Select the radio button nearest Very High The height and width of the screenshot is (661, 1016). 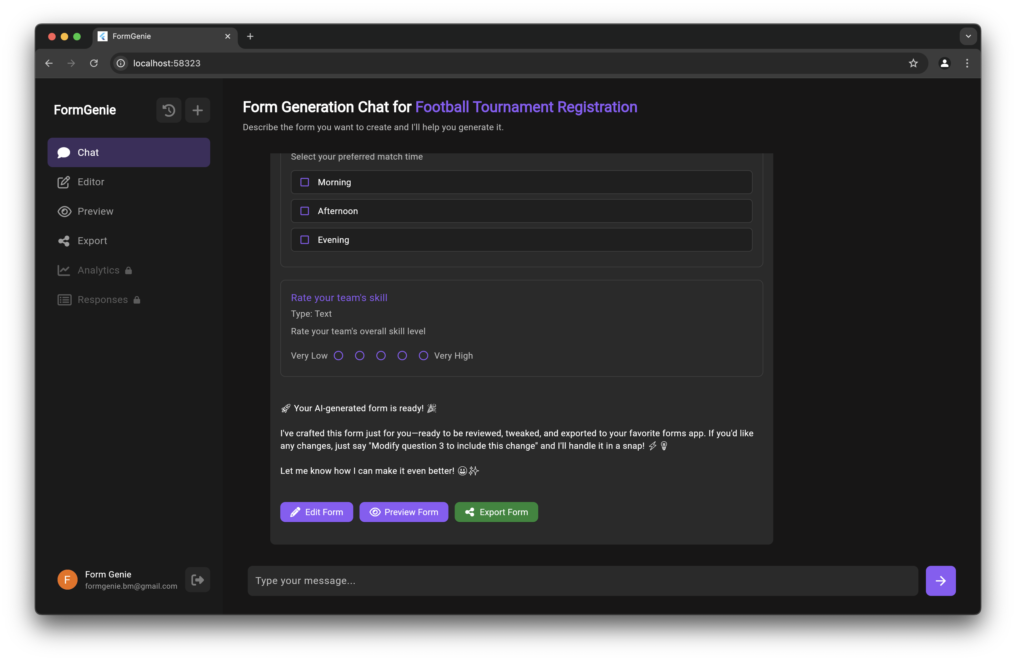point(423,356)
